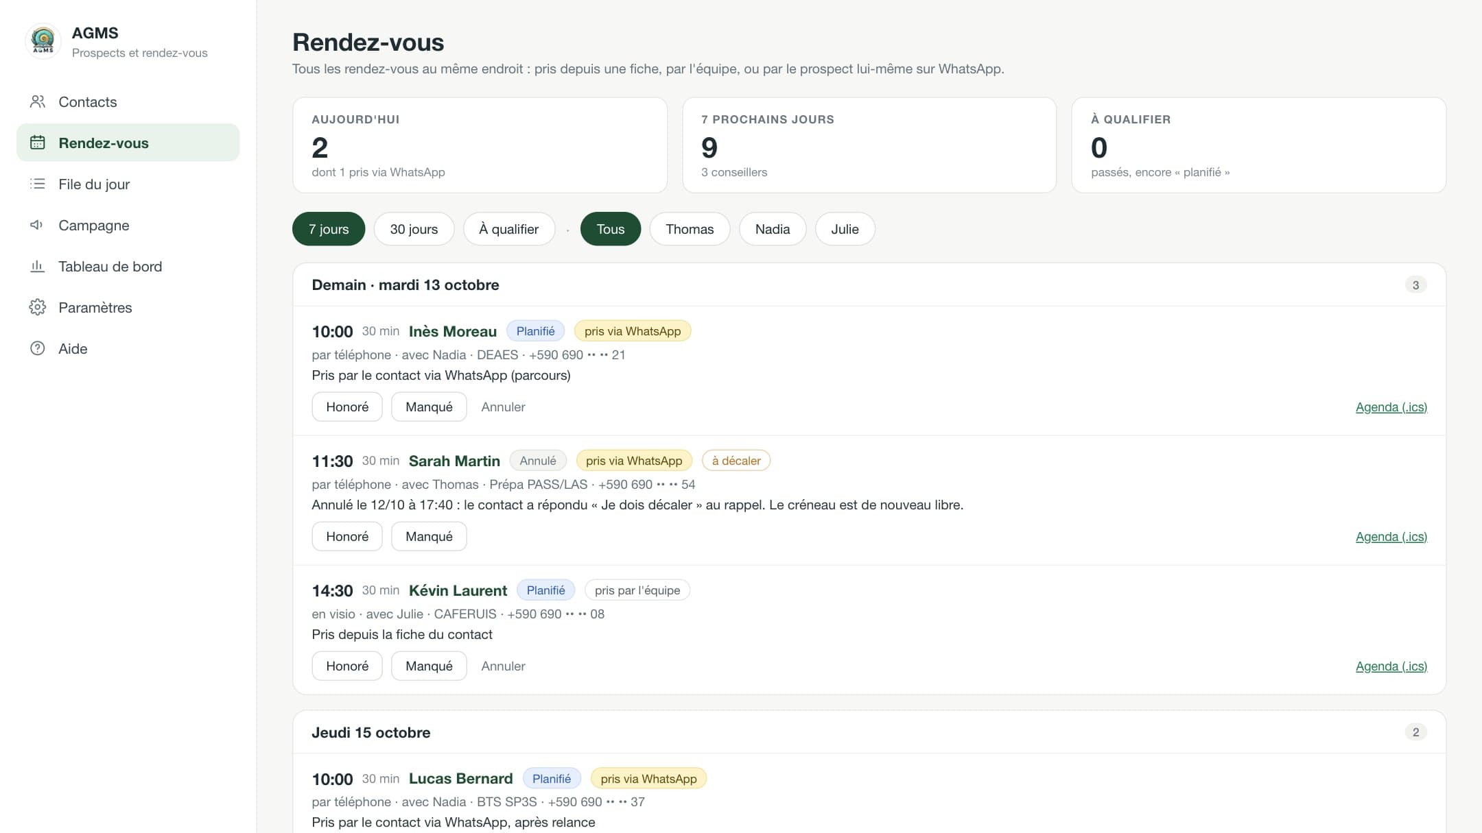The image size is (1482, 833).
Task: Filter appointments by Nadia
Action: pos(773,229)
